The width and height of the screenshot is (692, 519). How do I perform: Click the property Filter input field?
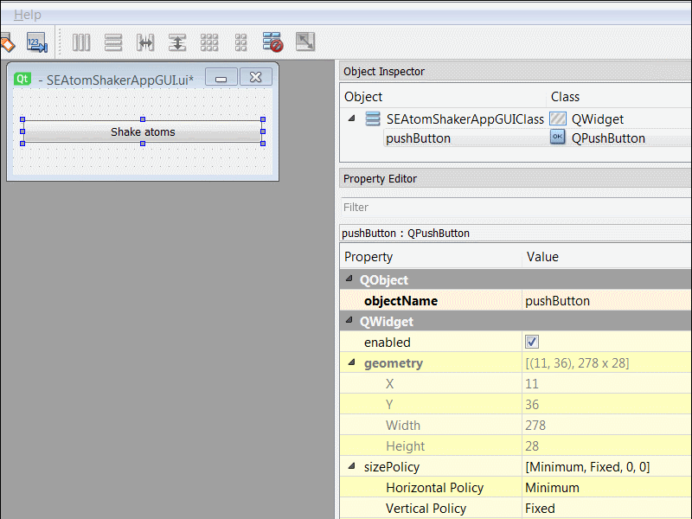tap(515, 208)
